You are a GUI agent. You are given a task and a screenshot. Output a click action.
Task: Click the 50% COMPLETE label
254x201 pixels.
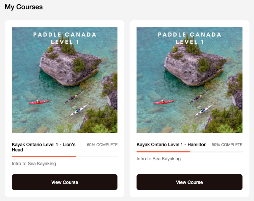pyautogui.click(x=227, y=145)
